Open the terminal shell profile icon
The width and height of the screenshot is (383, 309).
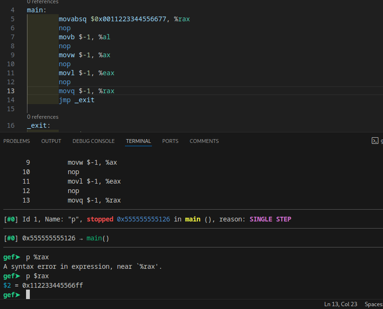pyautogui.click(x=375, y=141)
